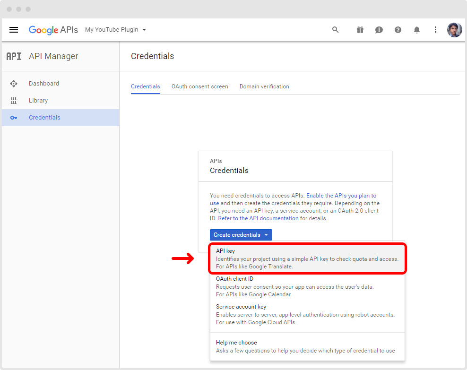467x370 pixels.
Task: Click the Create credentials dropdown button
Action: click(x=241, y=235)
